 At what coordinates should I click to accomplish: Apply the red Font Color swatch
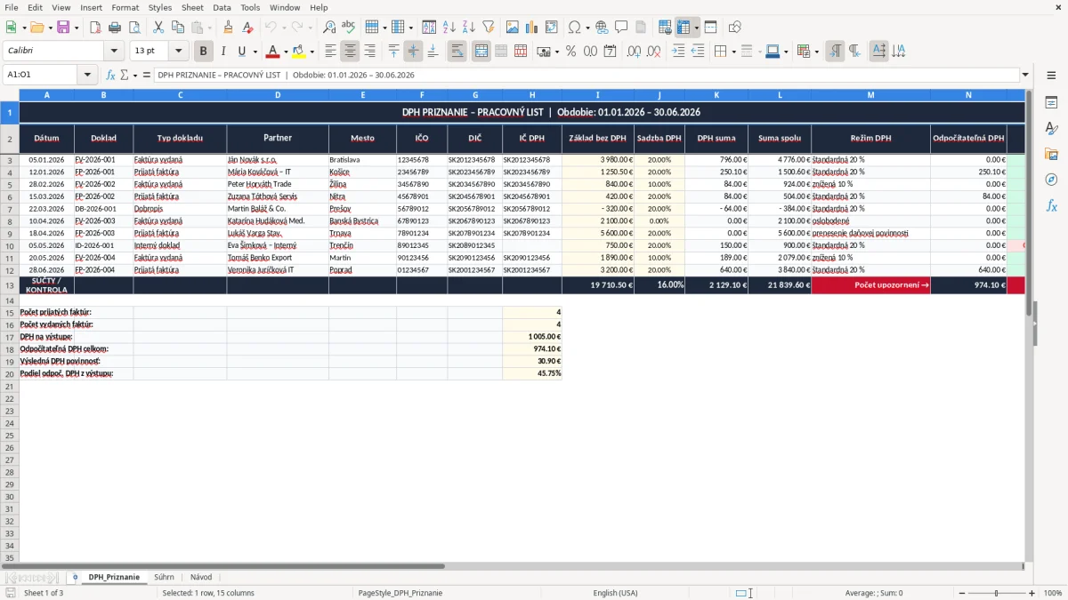(x=272, y=52)
